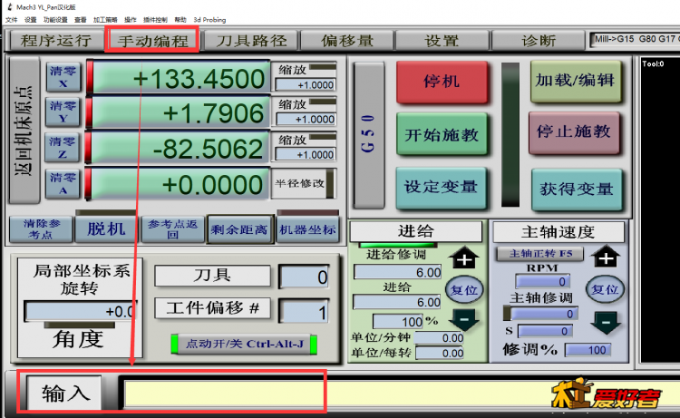Click the yellow MDI command input line
This screenshot has height=418, width=680.
coord(402,394)
